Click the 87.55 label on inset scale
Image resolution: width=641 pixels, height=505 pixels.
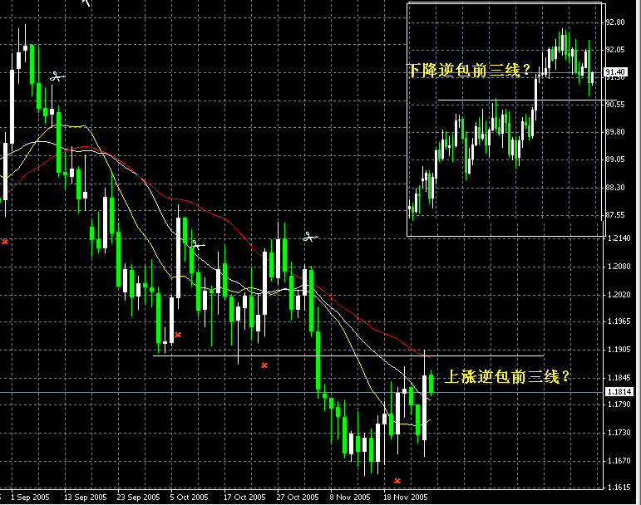[x=615, y=215]
